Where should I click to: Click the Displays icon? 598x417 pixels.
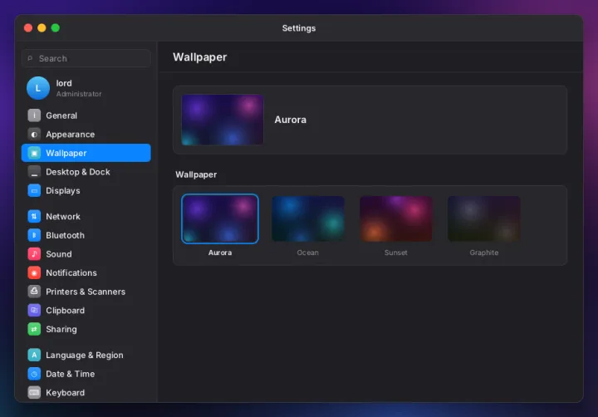pyautogui.click(x=34, y=190)
